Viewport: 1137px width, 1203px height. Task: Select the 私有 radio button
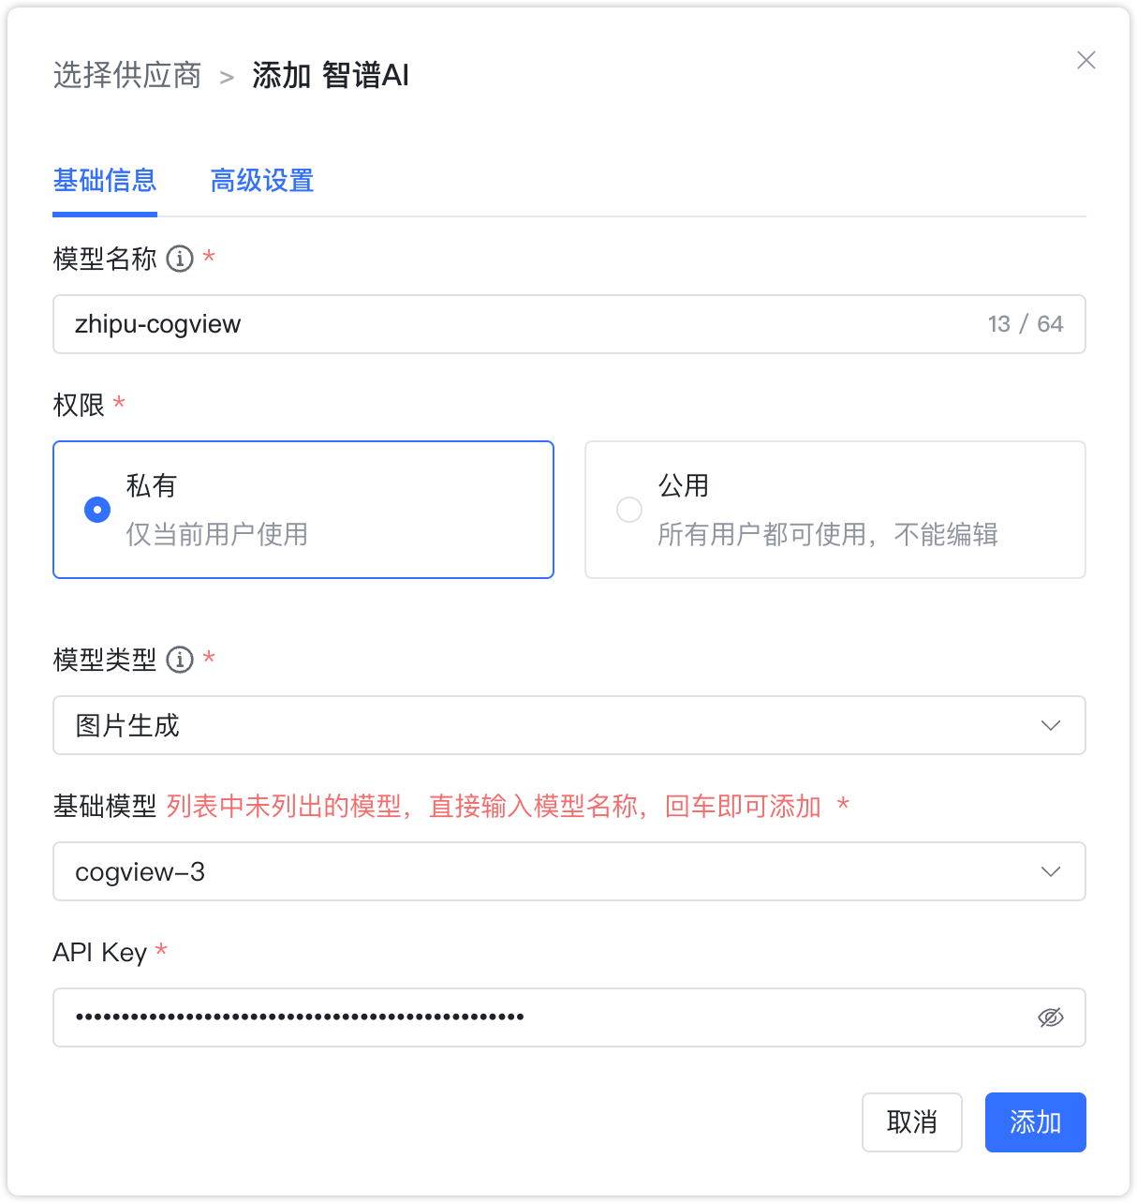pos(97,509)
